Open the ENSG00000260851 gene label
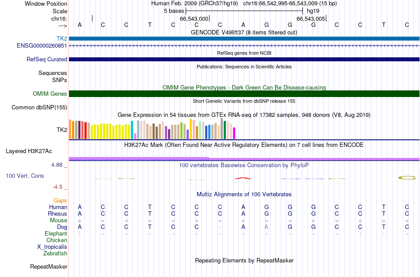The width and height of the screenshot is (420, 277). click(x=42, y=46)
